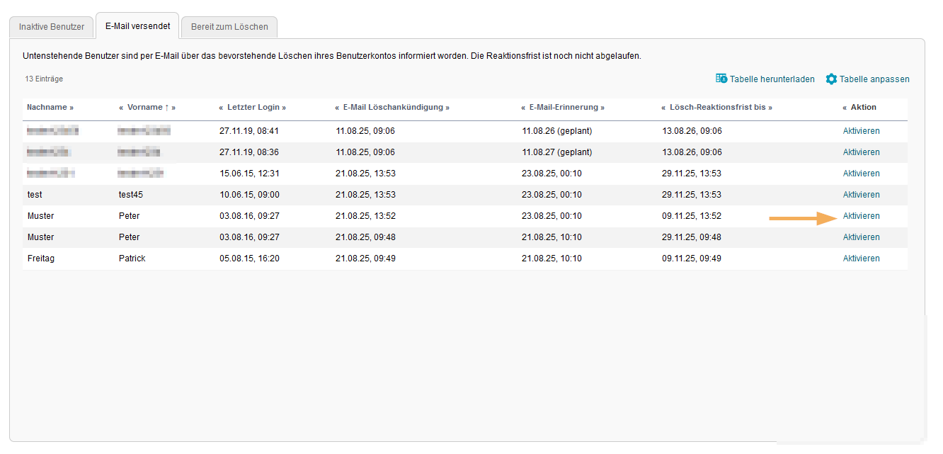Open the Bereit zum Löschen tab
The width and height of the screenshot is (943, 454).
click(x=229, y=27)
